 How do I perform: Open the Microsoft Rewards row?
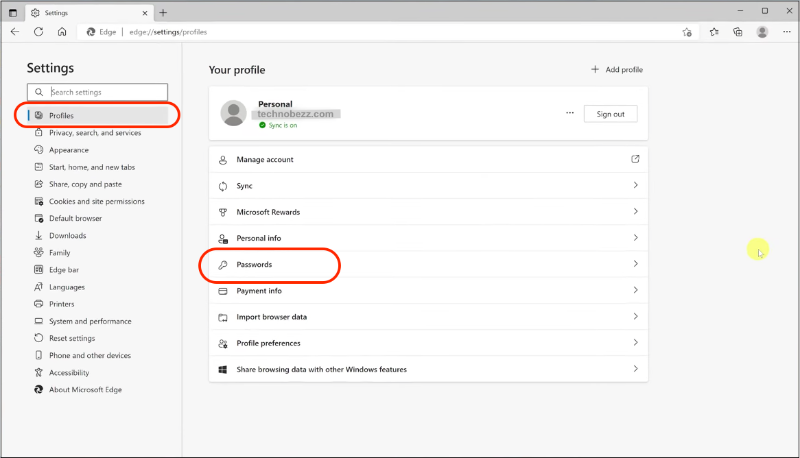tap(429, 212)
